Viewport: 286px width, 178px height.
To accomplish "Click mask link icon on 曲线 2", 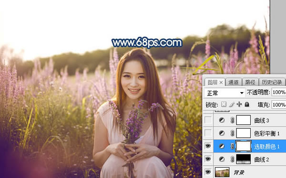I will coord(233,159).
